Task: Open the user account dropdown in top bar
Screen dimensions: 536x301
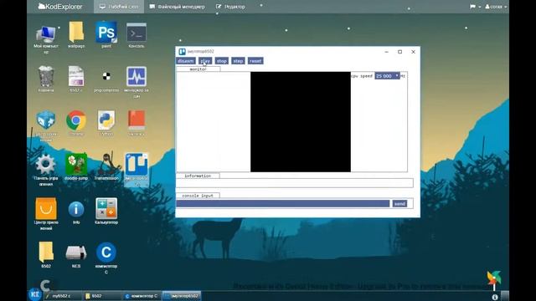Action: (496, 7)
